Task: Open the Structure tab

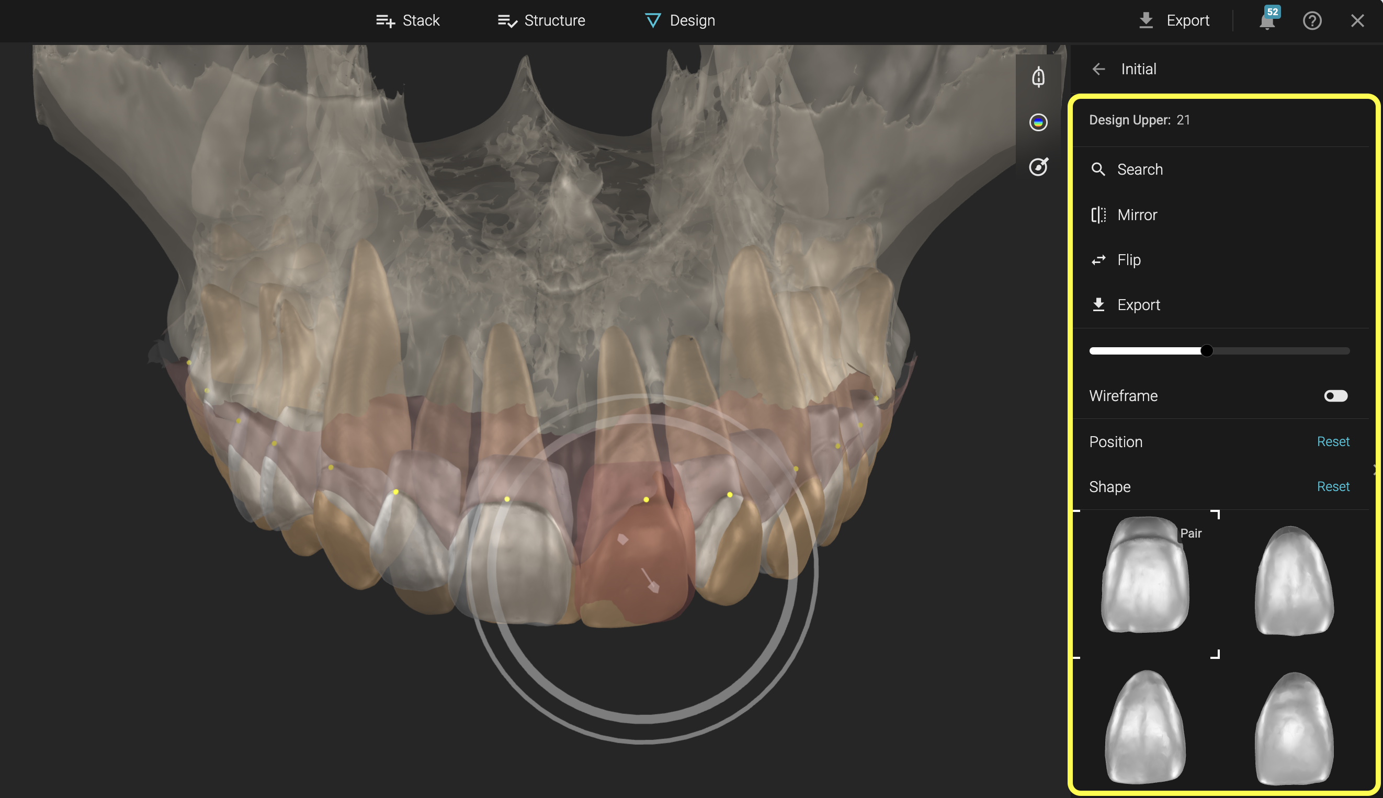Action: pos(541,21)
